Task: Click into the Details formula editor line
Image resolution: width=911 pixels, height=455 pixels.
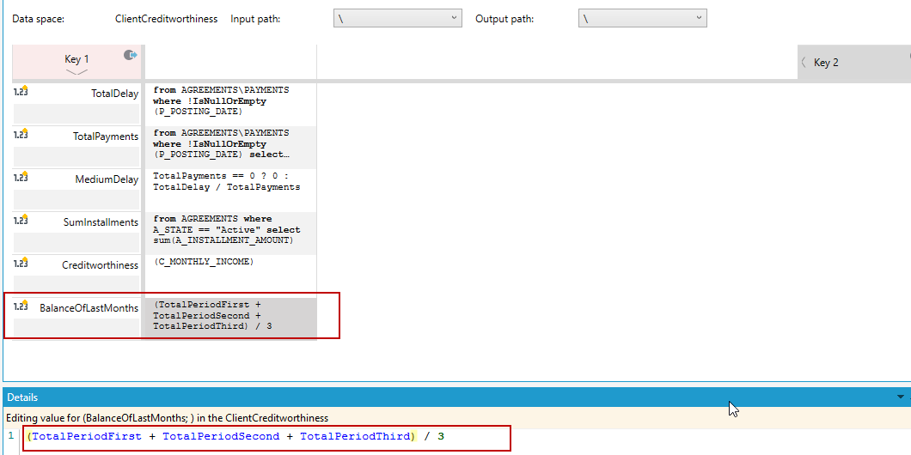Action: [x=465, y=436]
